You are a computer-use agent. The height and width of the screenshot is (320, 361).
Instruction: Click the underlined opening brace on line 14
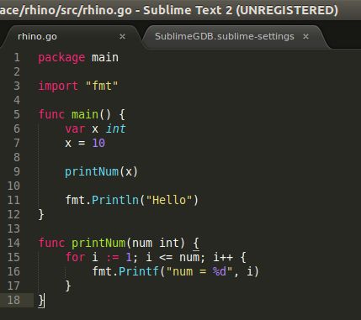[x=196, y=244]
